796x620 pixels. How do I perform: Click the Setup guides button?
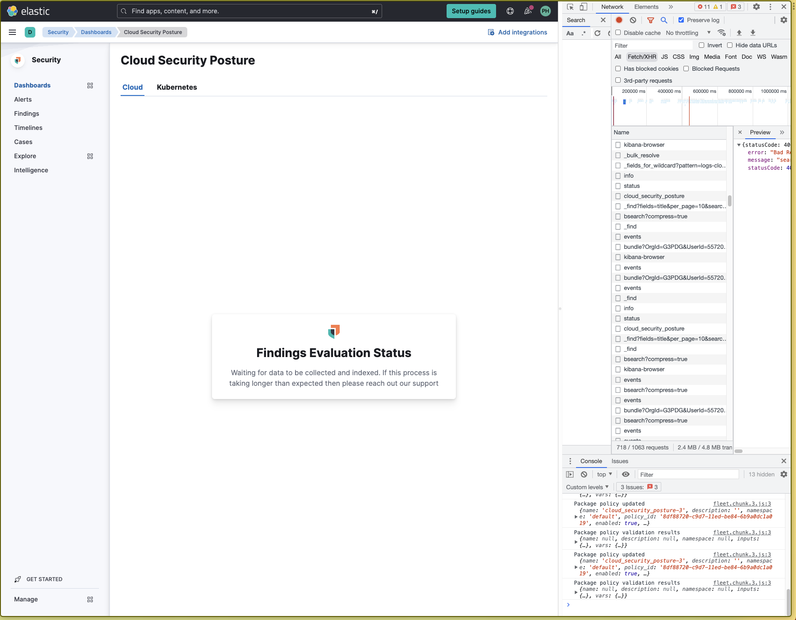pos(471,11)
